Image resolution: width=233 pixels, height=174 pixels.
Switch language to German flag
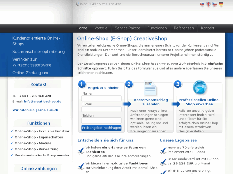point(221,4)
